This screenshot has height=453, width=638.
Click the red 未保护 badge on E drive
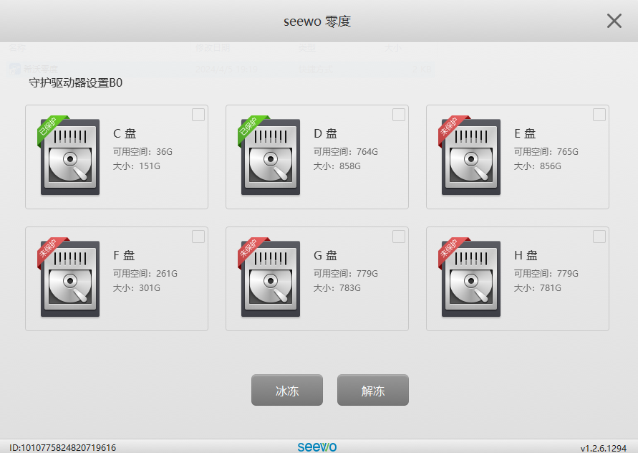pyautogui.click(x=447, y=130)
